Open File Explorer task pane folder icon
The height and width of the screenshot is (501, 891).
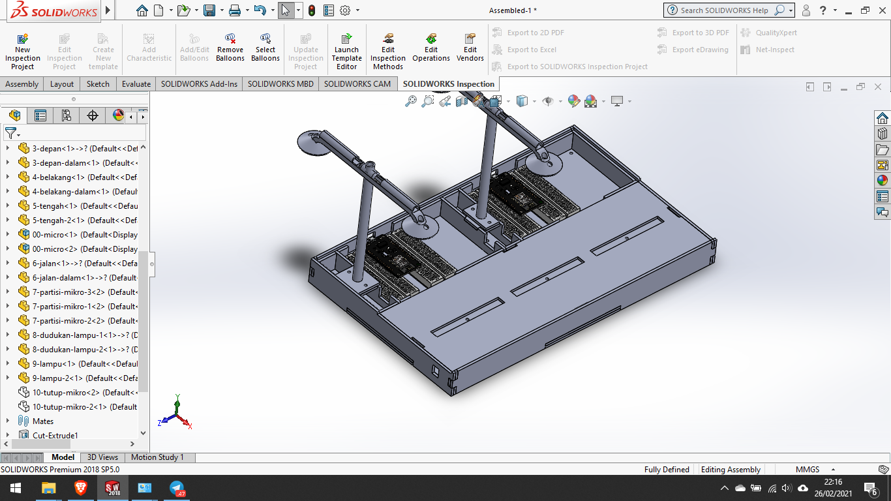883,149
